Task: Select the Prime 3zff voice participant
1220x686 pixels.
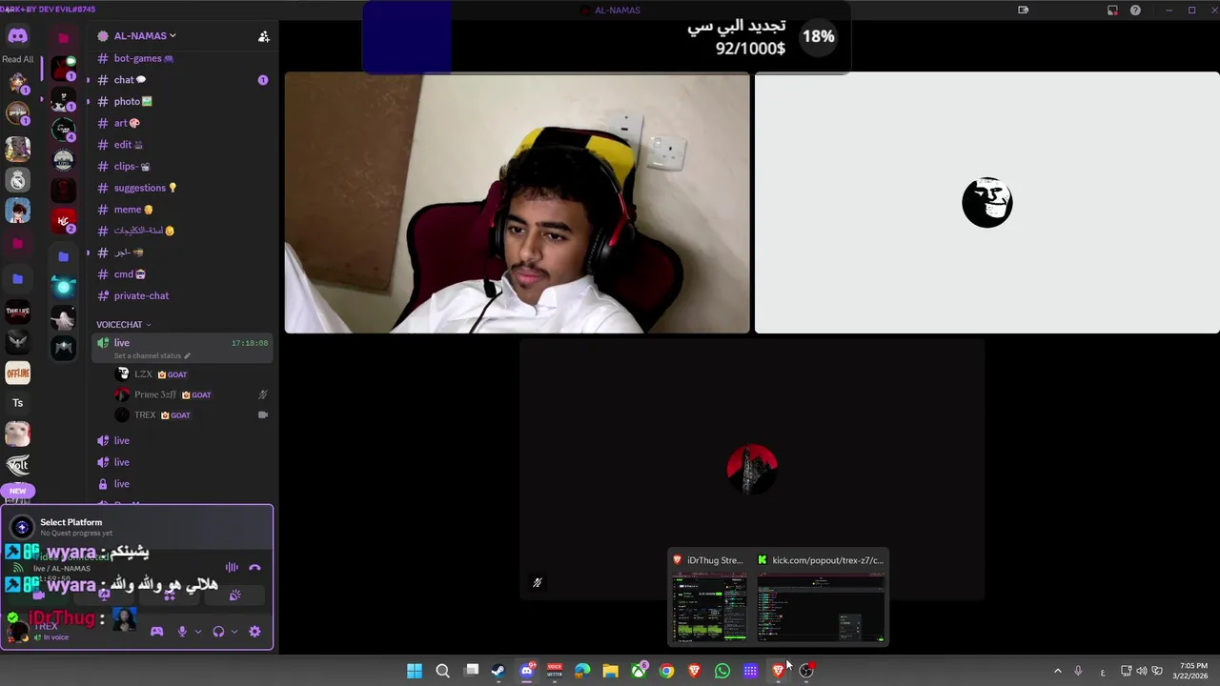Action: pos(191,394)
